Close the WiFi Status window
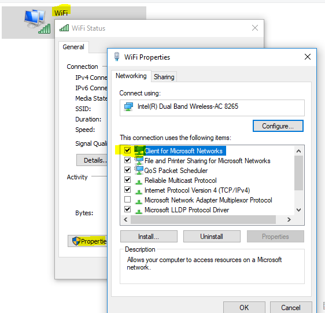 click(255, 28)
